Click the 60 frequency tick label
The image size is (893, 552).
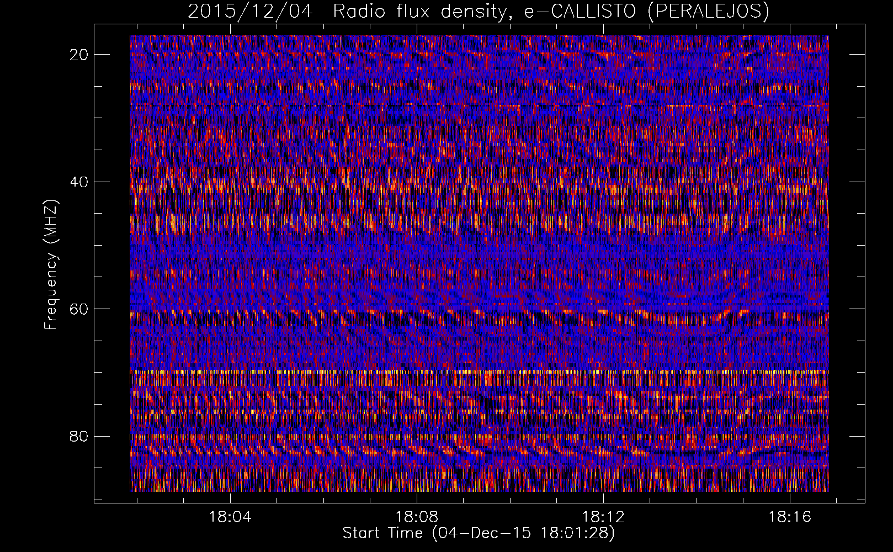click(x=79, y=309)
